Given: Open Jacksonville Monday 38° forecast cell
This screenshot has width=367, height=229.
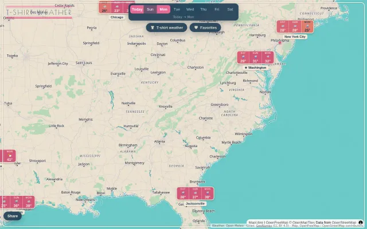Looking at the screenshot, I should (208, 194).
